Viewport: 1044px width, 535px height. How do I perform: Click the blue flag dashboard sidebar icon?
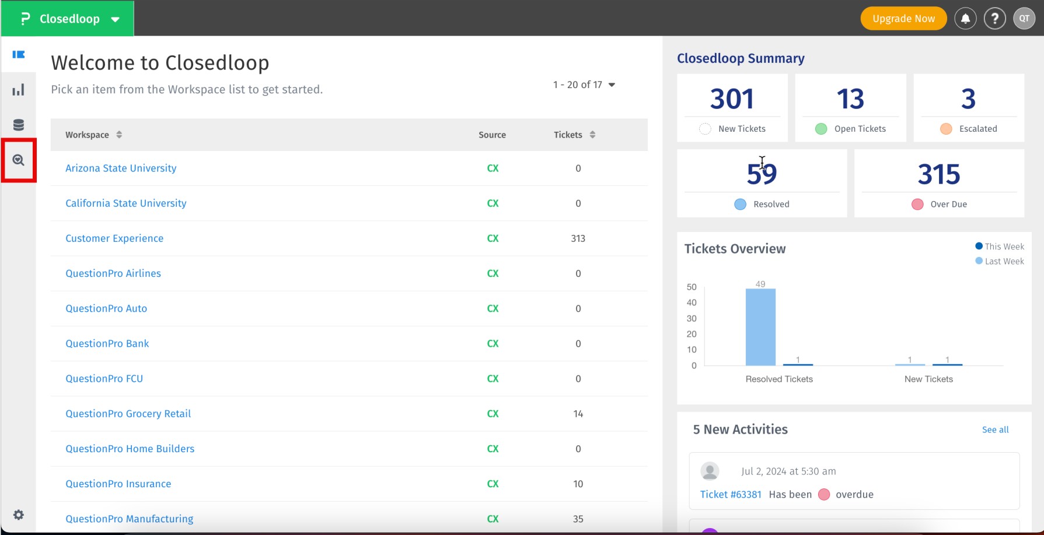point(19,55)
